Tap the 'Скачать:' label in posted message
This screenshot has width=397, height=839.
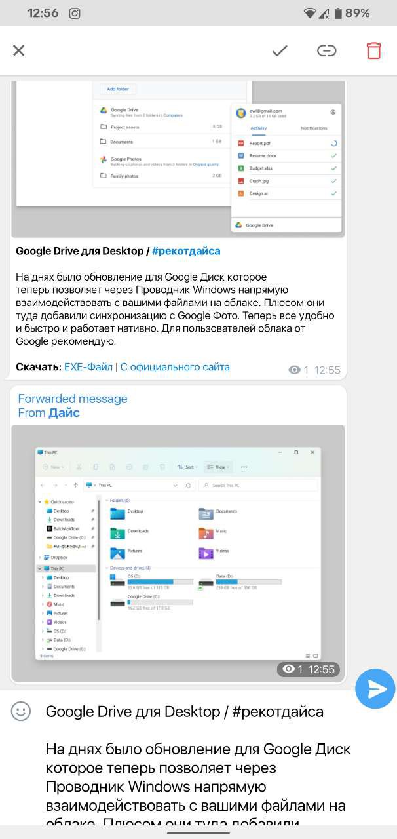(39, 367)
